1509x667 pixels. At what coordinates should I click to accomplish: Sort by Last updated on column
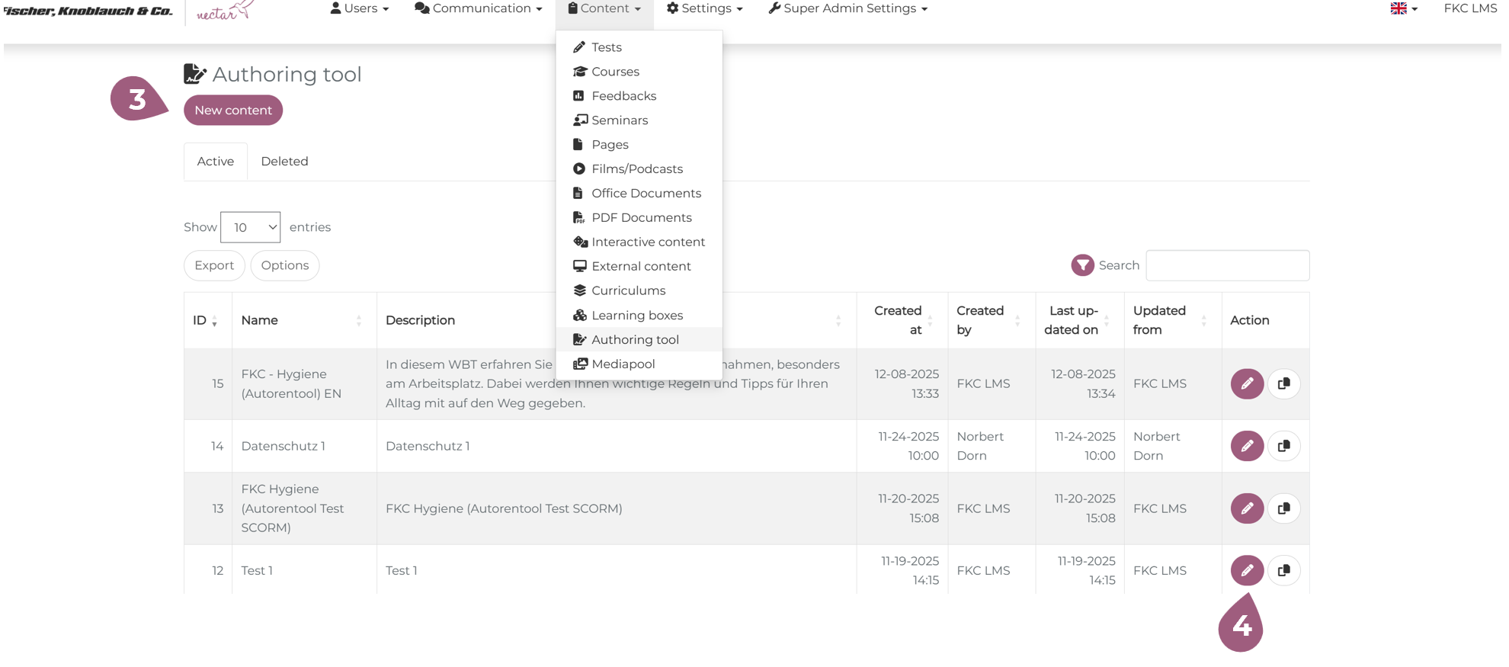coord(1078,321)
